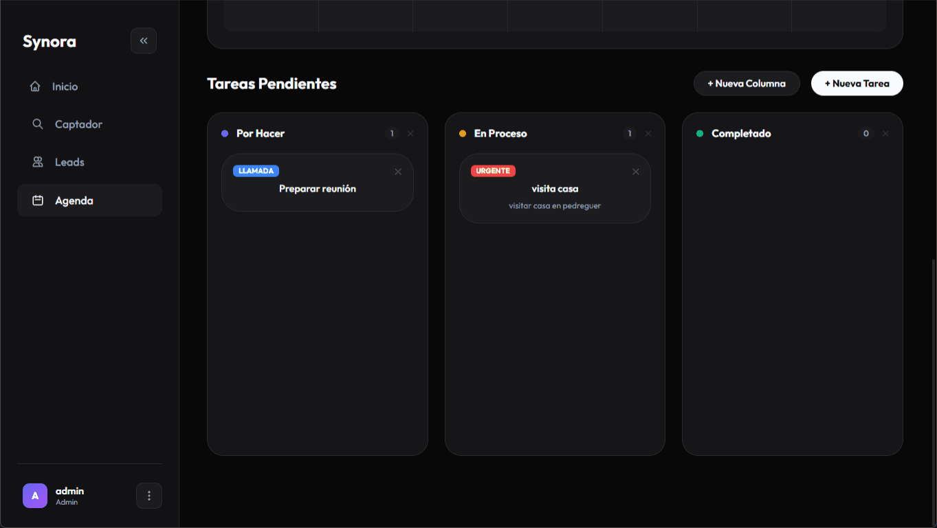937x528 pixels.
Task: Delete the Completado column
Action: (885, 133)
